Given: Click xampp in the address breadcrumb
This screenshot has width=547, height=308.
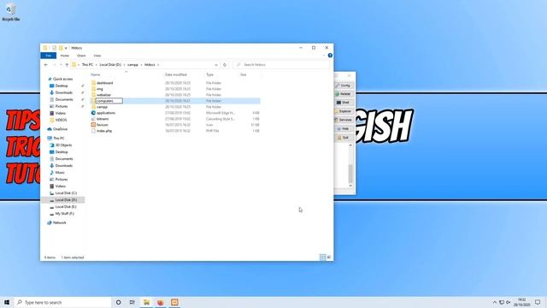Looking at the screenshot, I should click(132, 65).
